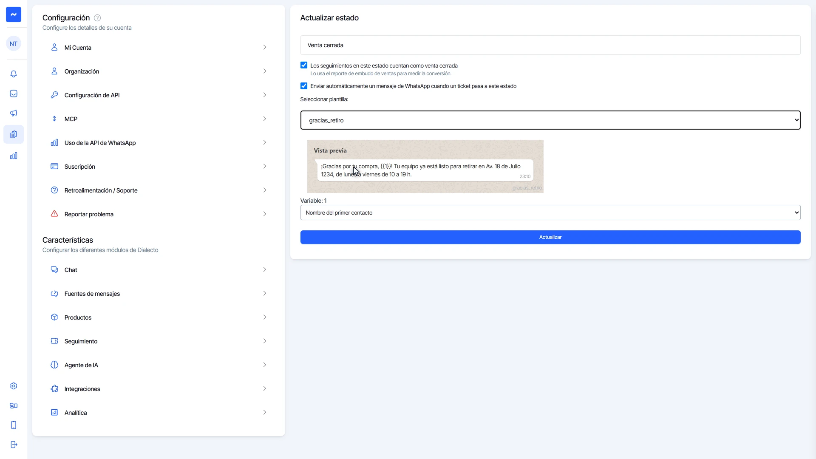Click the warning triangle icon for Reportar problema
Image resolution: width=816 pixels, height=459 pixels.
(x=54, y=214)
